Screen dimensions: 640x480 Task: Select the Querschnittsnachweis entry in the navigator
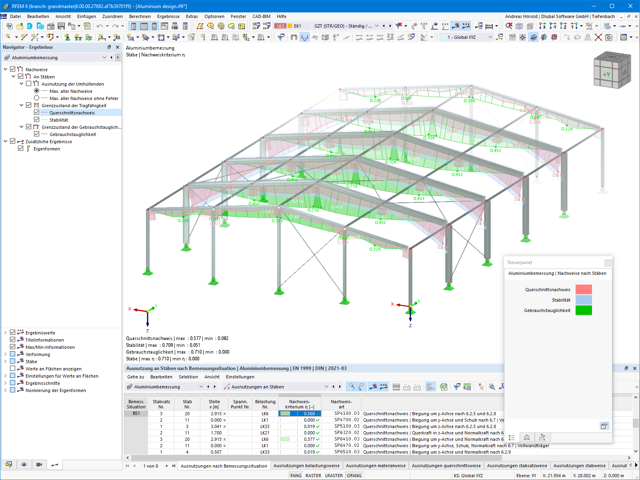coord(72,112)
